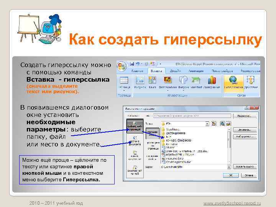Screen dimensions: 276x207
Task: Switch to the Показ слайдов ribbon tab
Action: point(222,71)
